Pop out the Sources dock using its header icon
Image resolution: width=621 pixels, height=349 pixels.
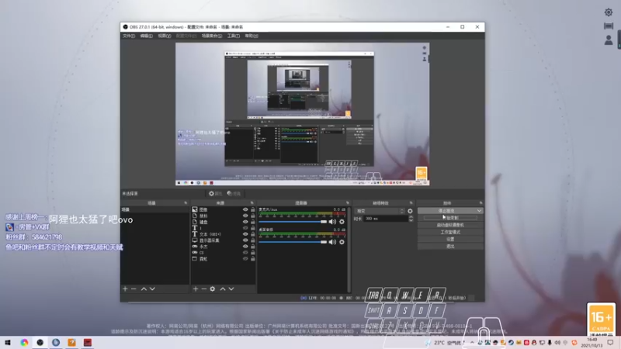[252, 203]
